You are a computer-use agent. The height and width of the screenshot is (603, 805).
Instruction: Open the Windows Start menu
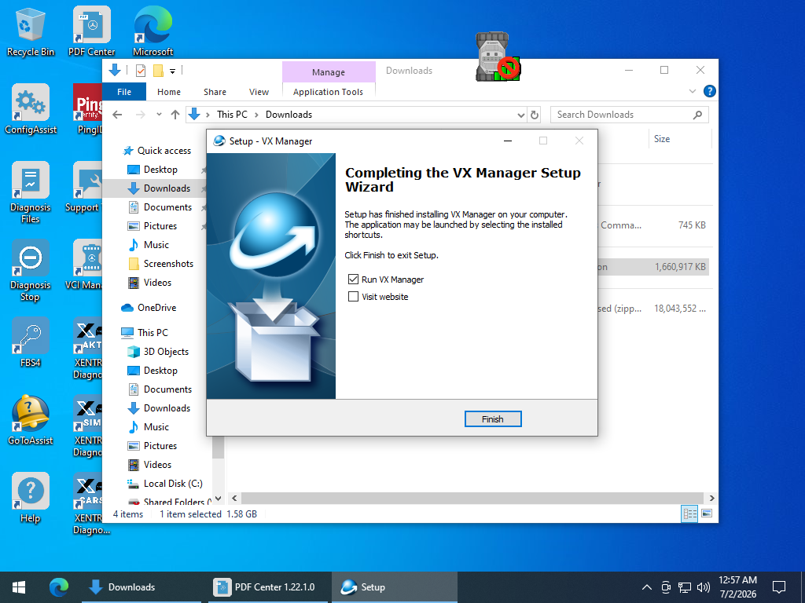coord(19,587)
